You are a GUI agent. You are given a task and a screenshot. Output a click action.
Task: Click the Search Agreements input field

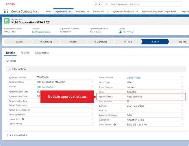pos(144,4)
